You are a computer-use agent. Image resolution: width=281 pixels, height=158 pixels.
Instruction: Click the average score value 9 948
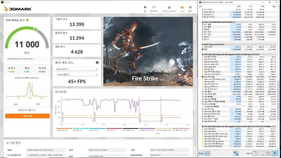[27, 72]
